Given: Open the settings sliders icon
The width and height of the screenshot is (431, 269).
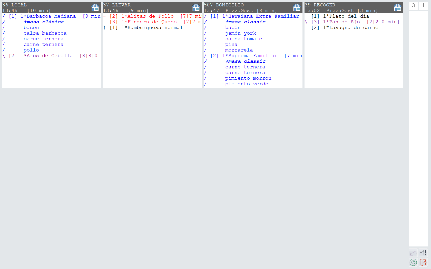Looking at the screenshot, I should 423,253.
